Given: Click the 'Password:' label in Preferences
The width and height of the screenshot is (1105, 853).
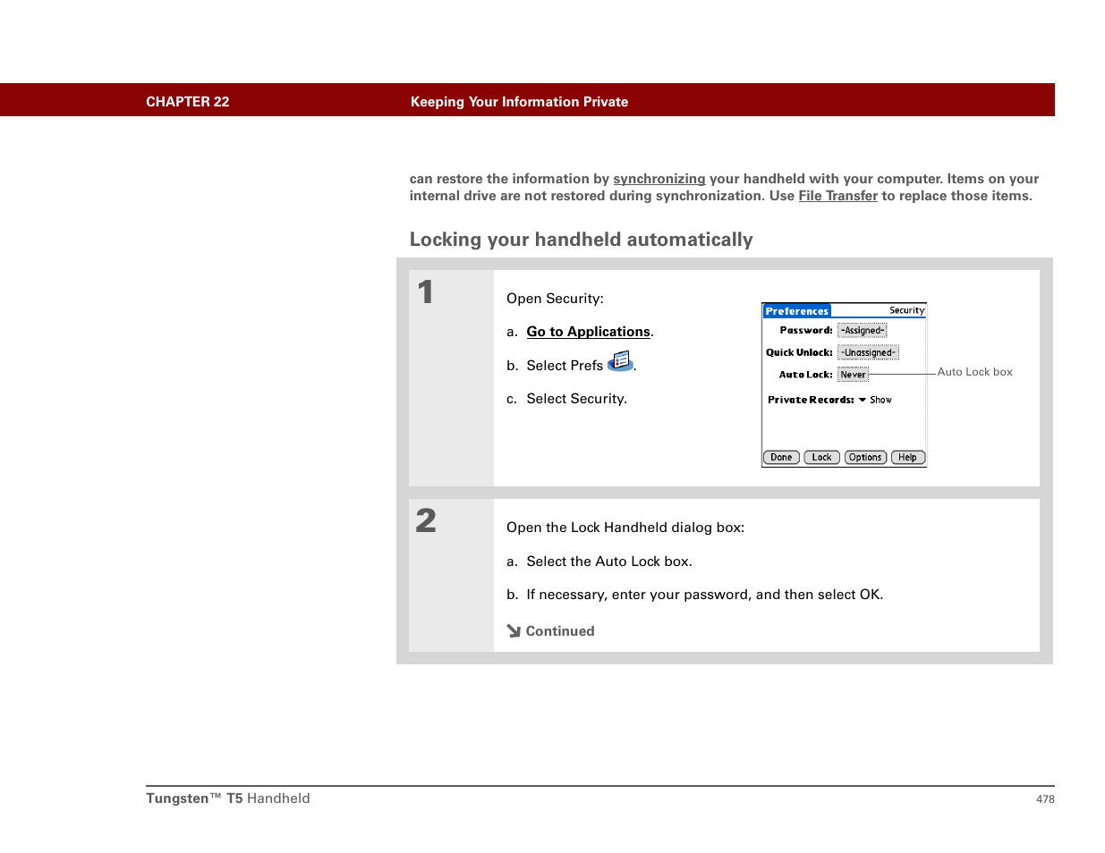Looking at the screenshot, I should point(806,331).
